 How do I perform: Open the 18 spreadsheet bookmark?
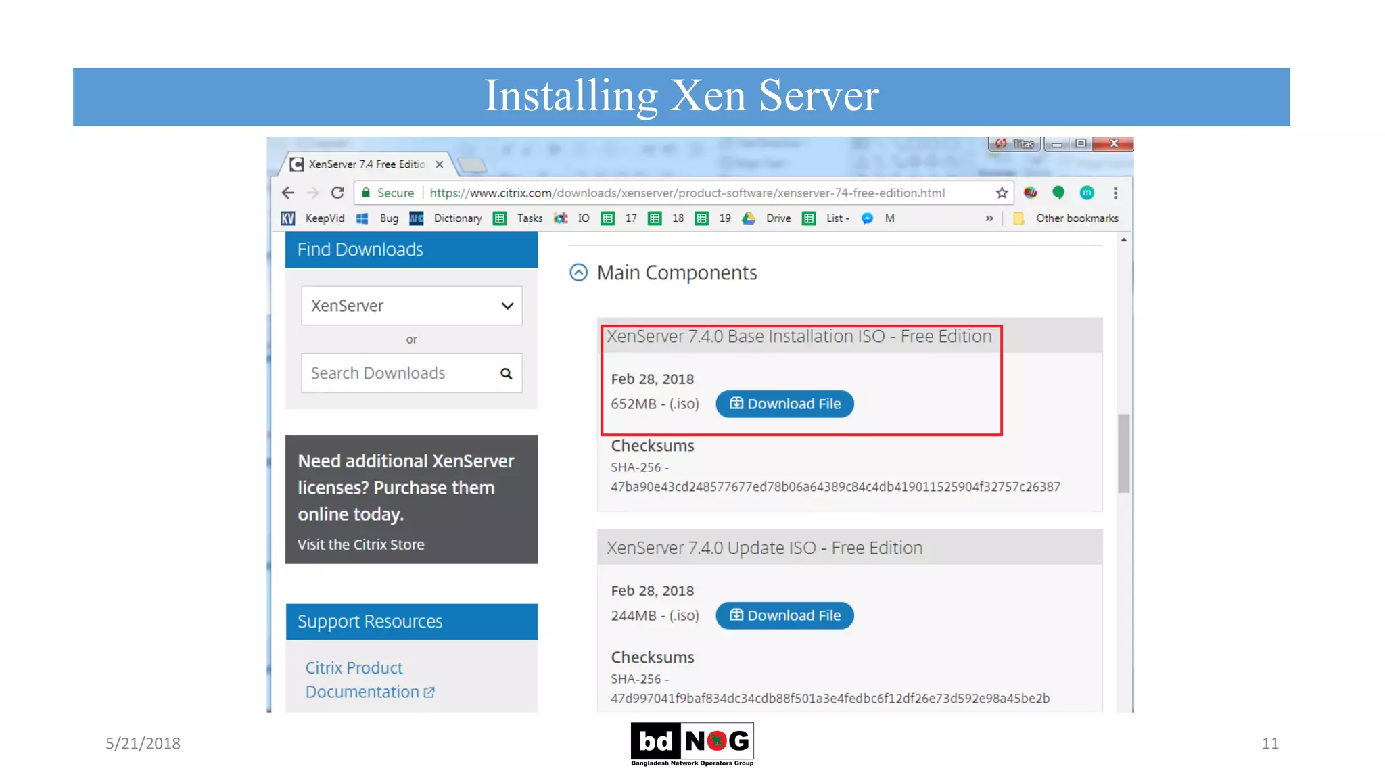point(666,218)
